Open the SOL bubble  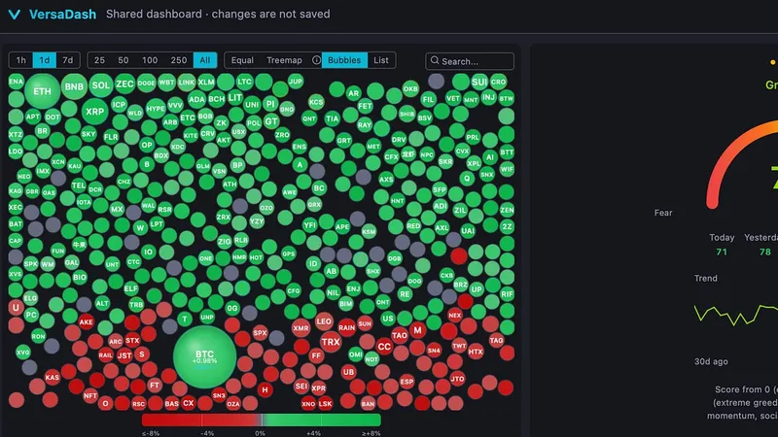coord(101,85)
